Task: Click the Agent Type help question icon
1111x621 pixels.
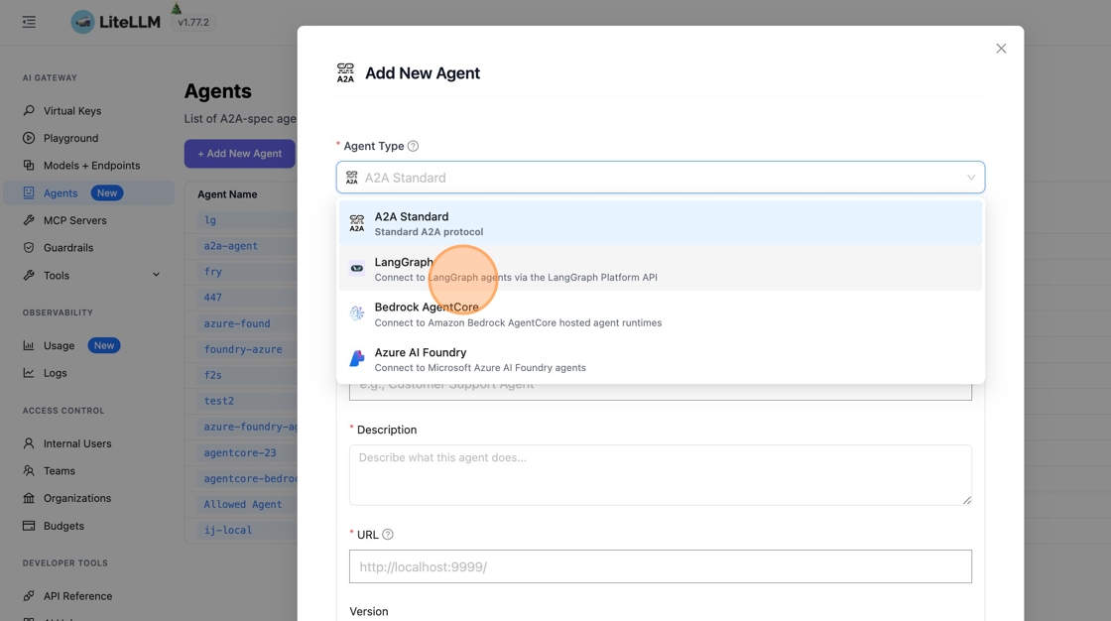Action: pyautogui.click(x=413, y=146)
